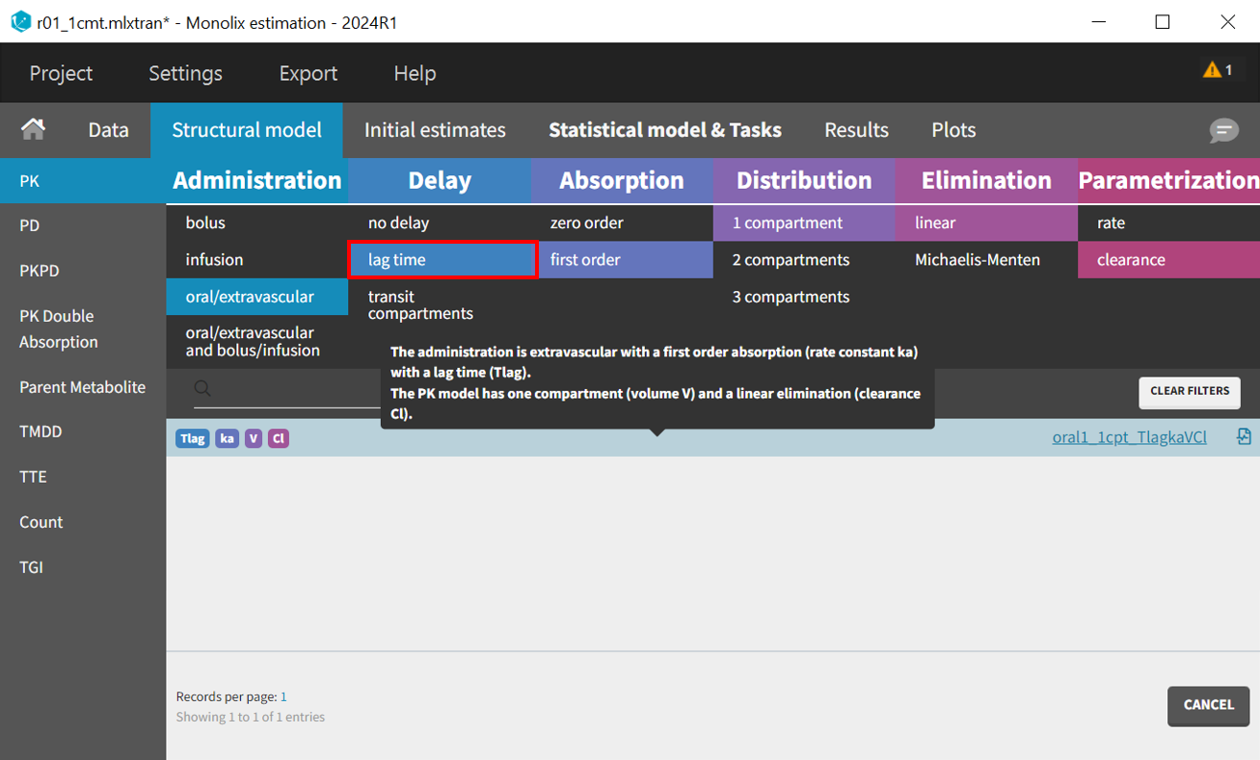Click the Cl parameter badge
Viewport: 1260px width, 760px height.
click(x=278, y=438)
